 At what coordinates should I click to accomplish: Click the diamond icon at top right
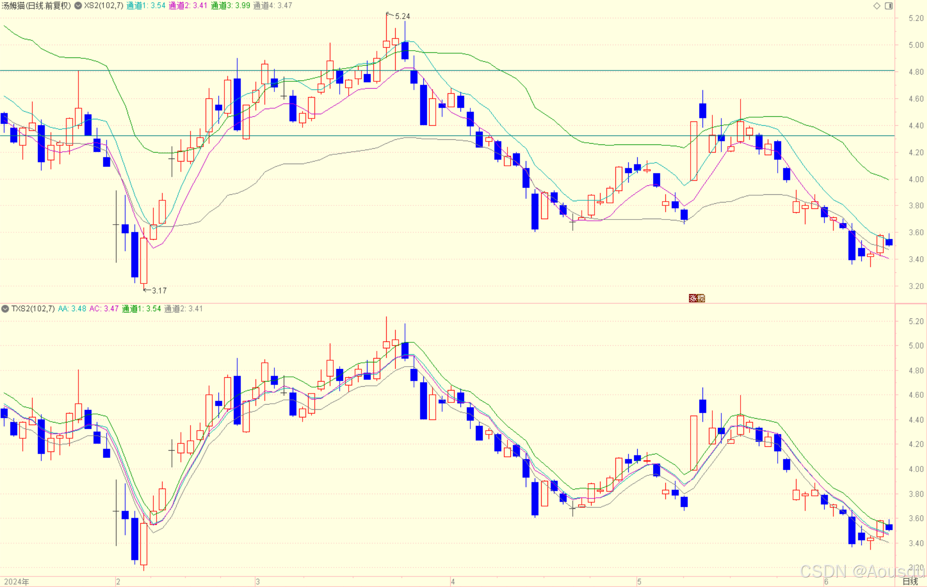pyautogui.click(x=877, y=6)
